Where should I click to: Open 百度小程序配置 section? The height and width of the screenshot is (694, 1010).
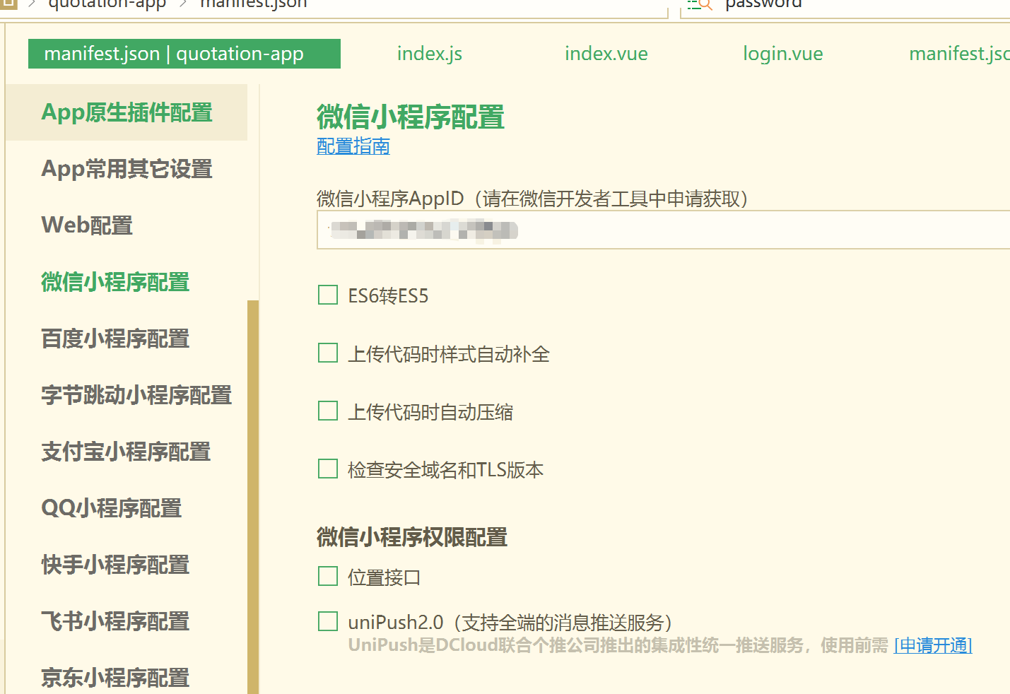point(115,339)
